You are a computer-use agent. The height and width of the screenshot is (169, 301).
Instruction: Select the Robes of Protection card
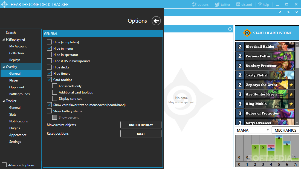pyautogui.click(x=265, y=113)
